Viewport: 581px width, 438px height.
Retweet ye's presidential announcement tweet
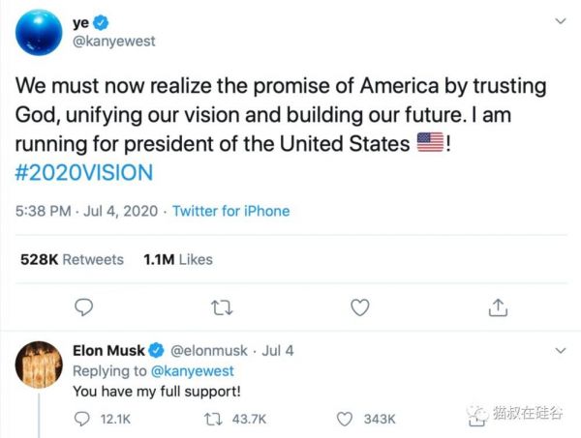[x=223, y=307]
